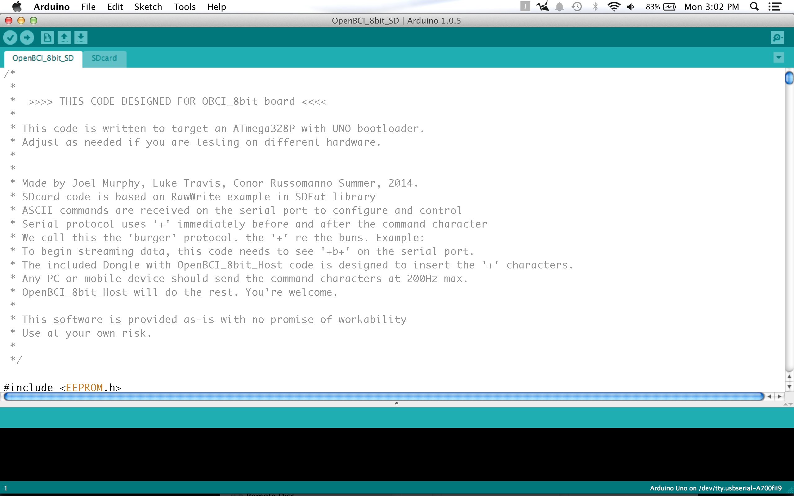Open the Tools menu
Image resolution: width=794 pixels, height=496 pixels.
[185, 7]
